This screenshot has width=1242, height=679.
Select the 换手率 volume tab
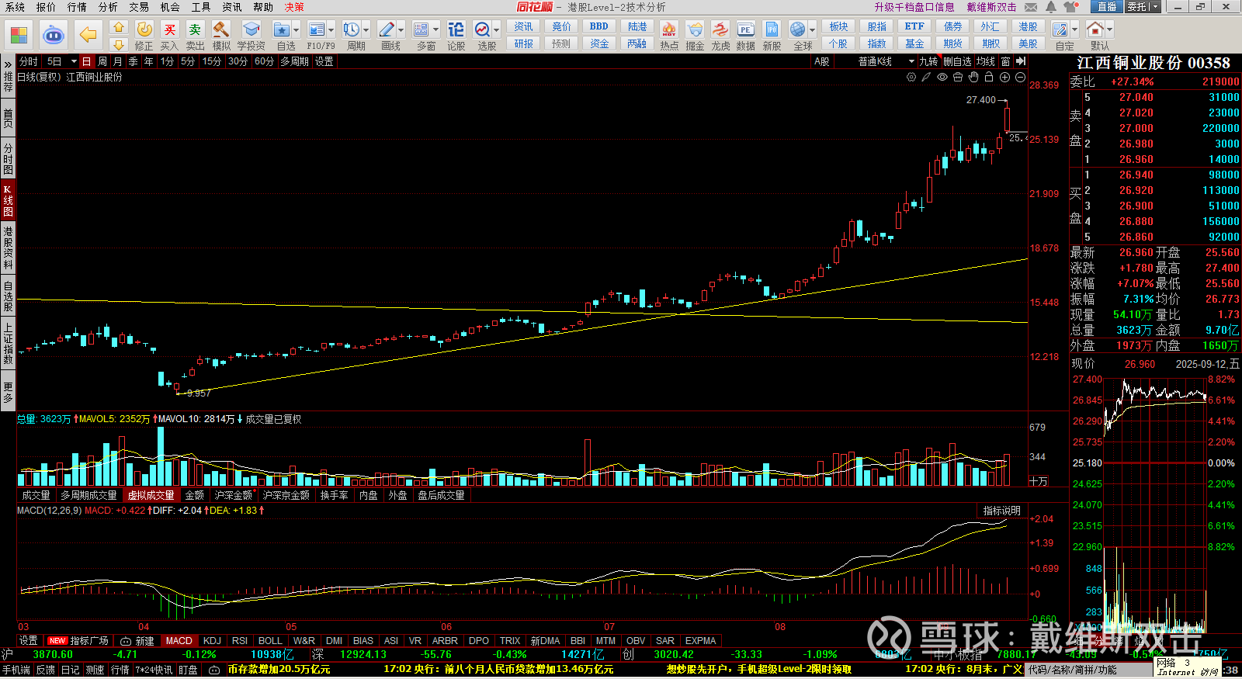click(x=334, y=495)
